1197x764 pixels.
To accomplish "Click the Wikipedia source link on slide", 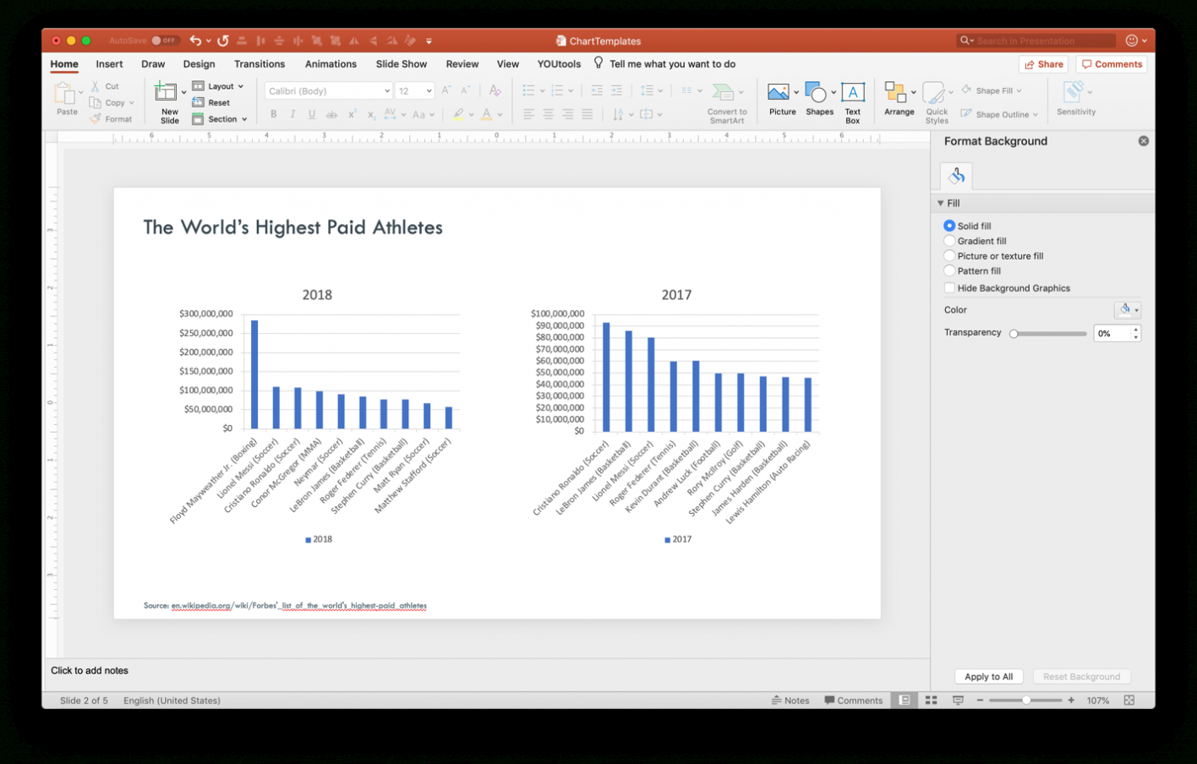I will pyautogui.click(x=298, y=605).
